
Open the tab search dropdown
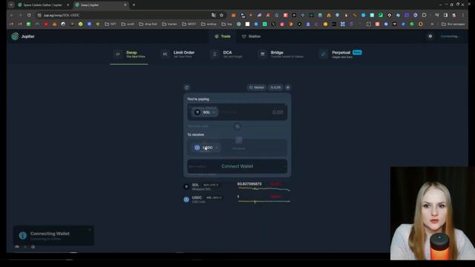point(11,5)
